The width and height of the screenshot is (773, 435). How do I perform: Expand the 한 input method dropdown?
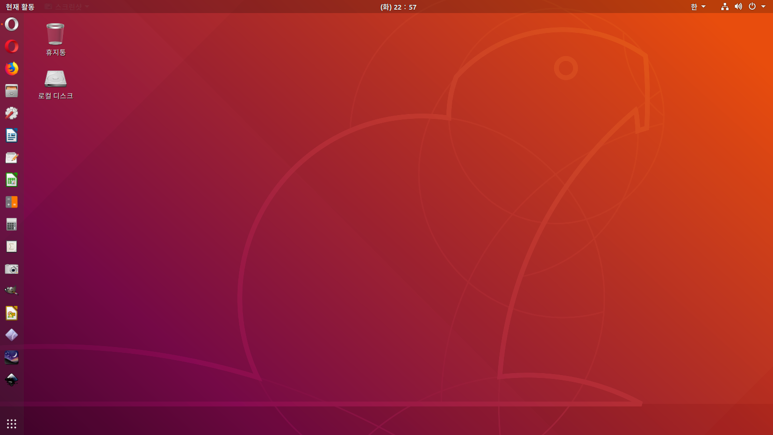pos(698,7)
